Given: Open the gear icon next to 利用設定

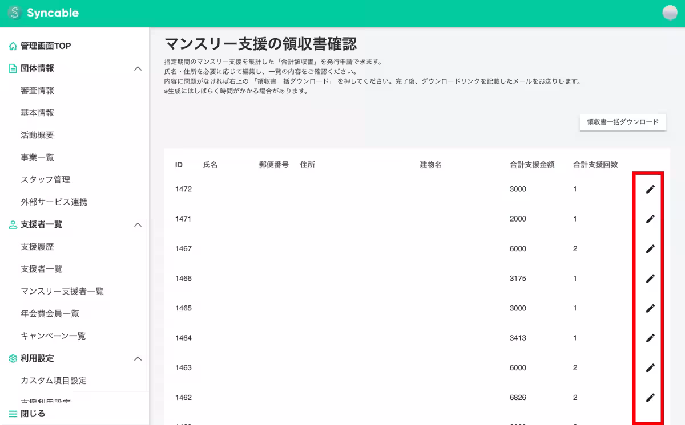Looking at the screenshot, I should coord(11,358).
